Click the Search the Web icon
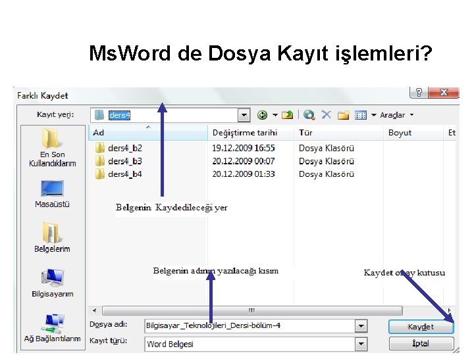 (309, 115)
